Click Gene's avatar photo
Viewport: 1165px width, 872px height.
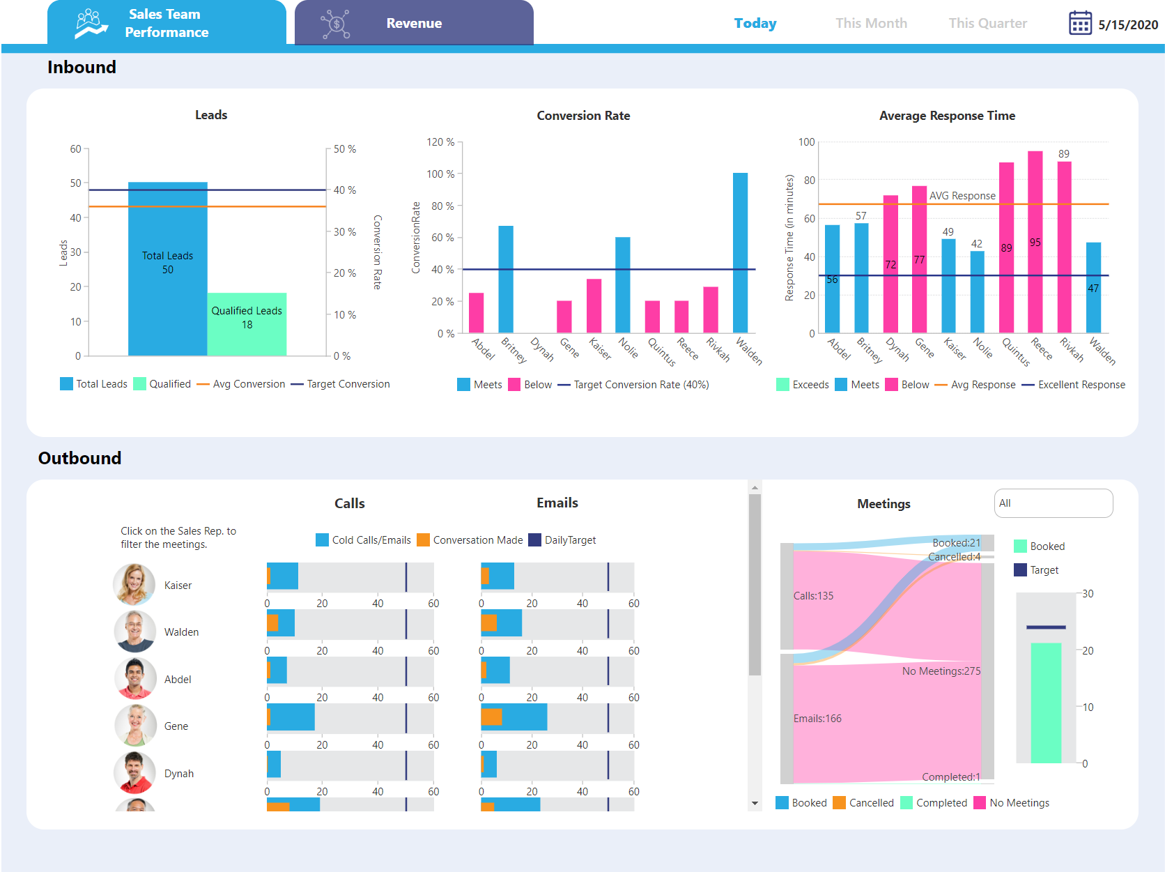pyautogui.click(x=134, y=725)
